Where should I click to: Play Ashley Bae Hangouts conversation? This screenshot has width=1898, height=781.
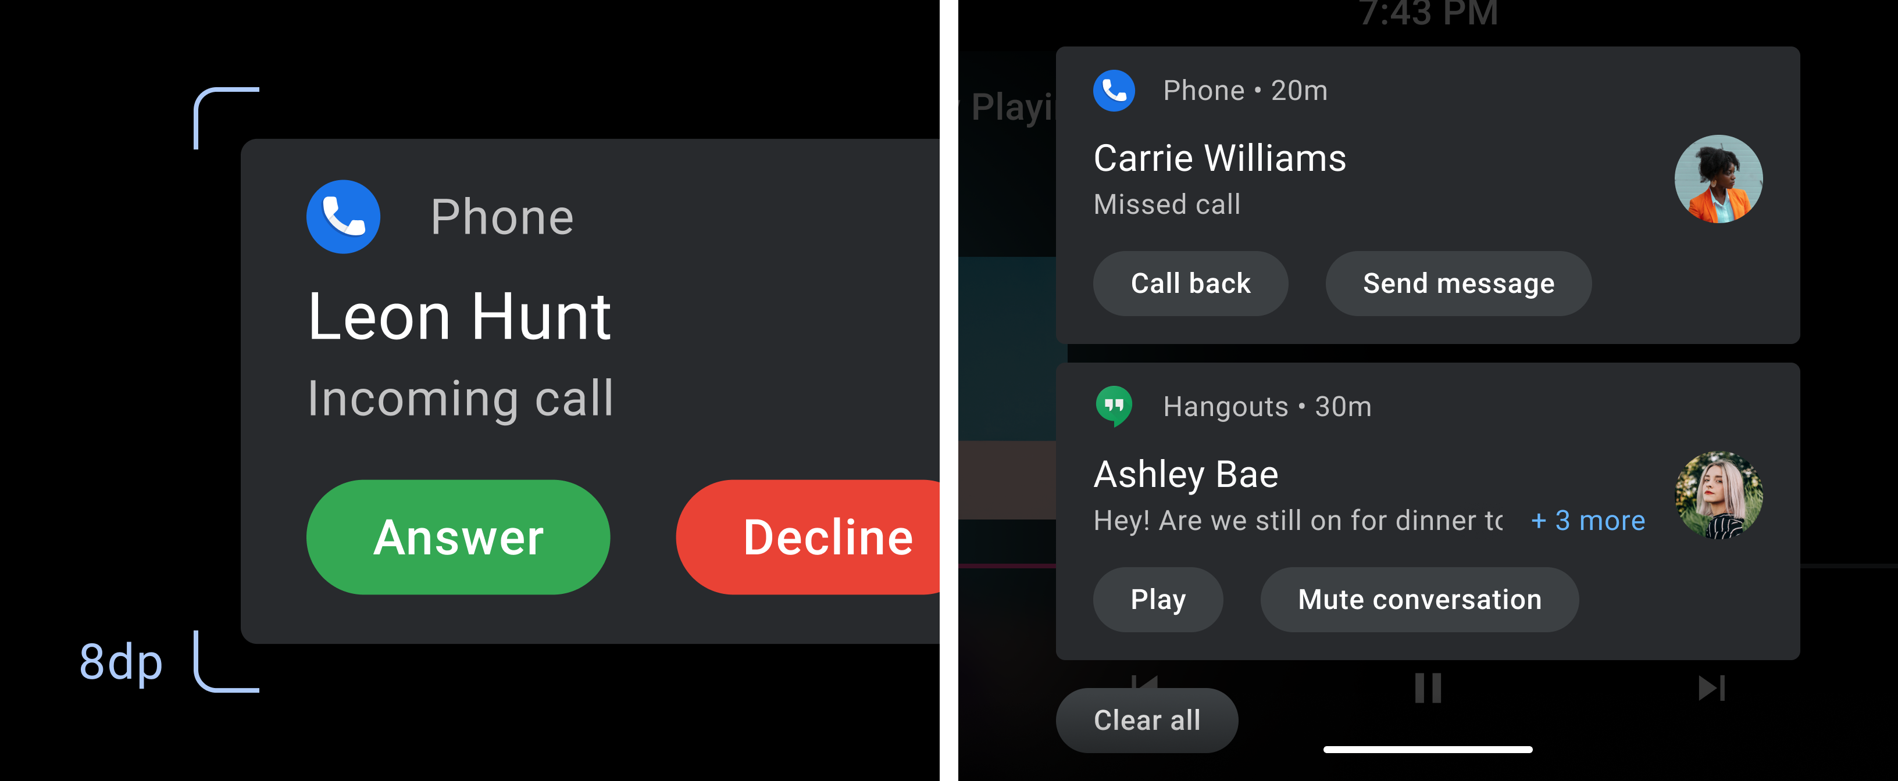click(1156, 599)
